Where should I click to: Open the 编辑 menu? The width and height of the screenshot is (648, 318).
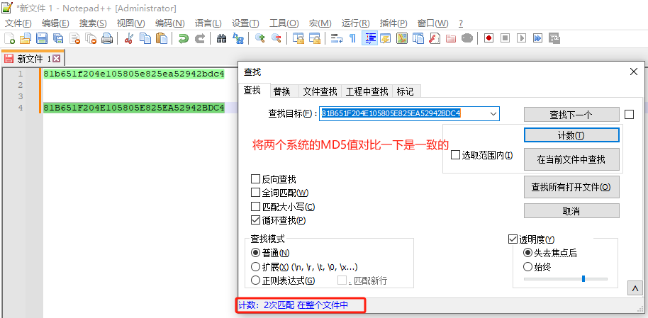[x=55, y=23]
